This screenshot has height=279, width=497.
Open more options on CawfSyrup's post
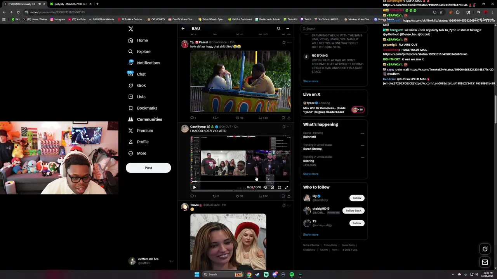[289, 127]
